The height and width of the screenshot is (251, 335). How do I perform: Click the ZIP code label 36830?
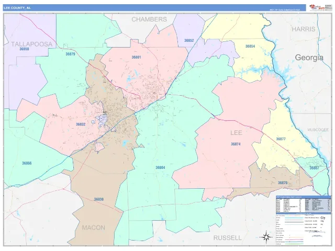point(99,199)
